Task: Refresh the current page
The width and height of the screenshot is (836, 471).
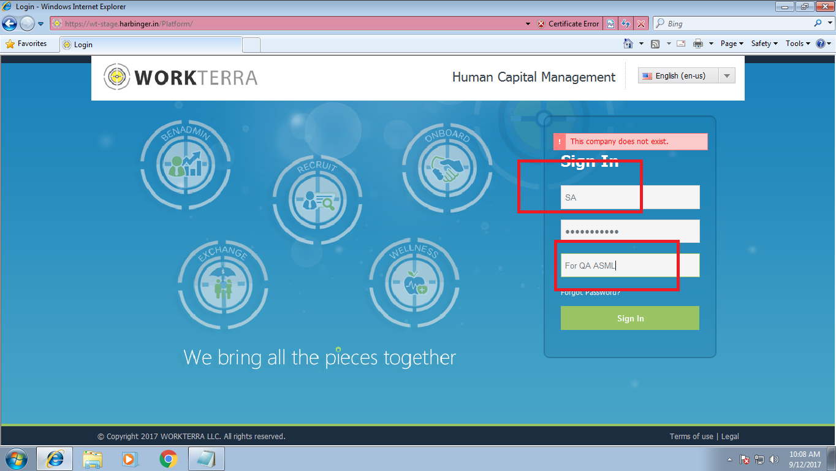Action: pyautogui.click(x=625, y=23)
